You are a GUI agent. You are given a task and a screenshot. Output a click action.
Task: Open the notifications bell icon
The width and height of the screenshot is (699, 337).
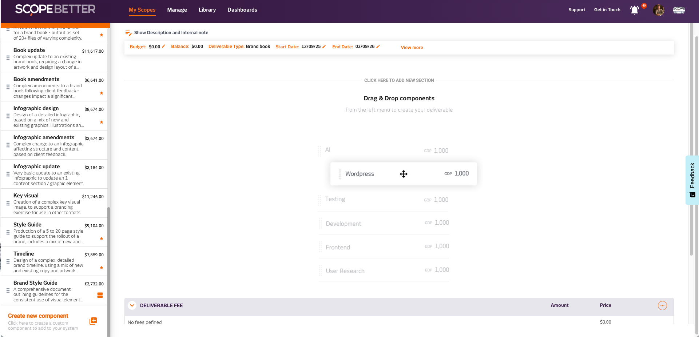tap(634, 10)
